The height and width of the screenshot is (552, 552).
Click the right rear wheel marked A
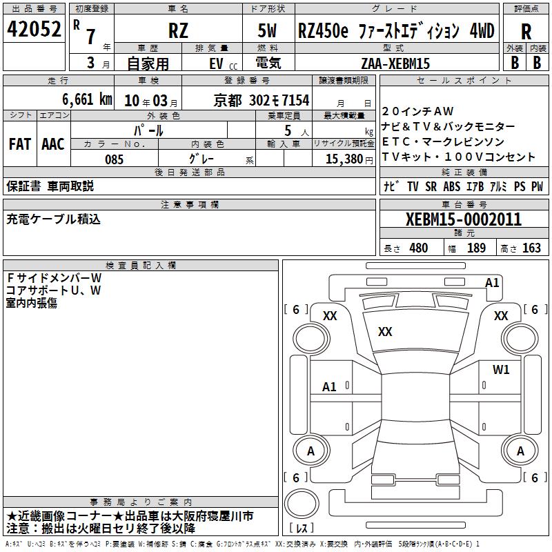tap(520, 451)
